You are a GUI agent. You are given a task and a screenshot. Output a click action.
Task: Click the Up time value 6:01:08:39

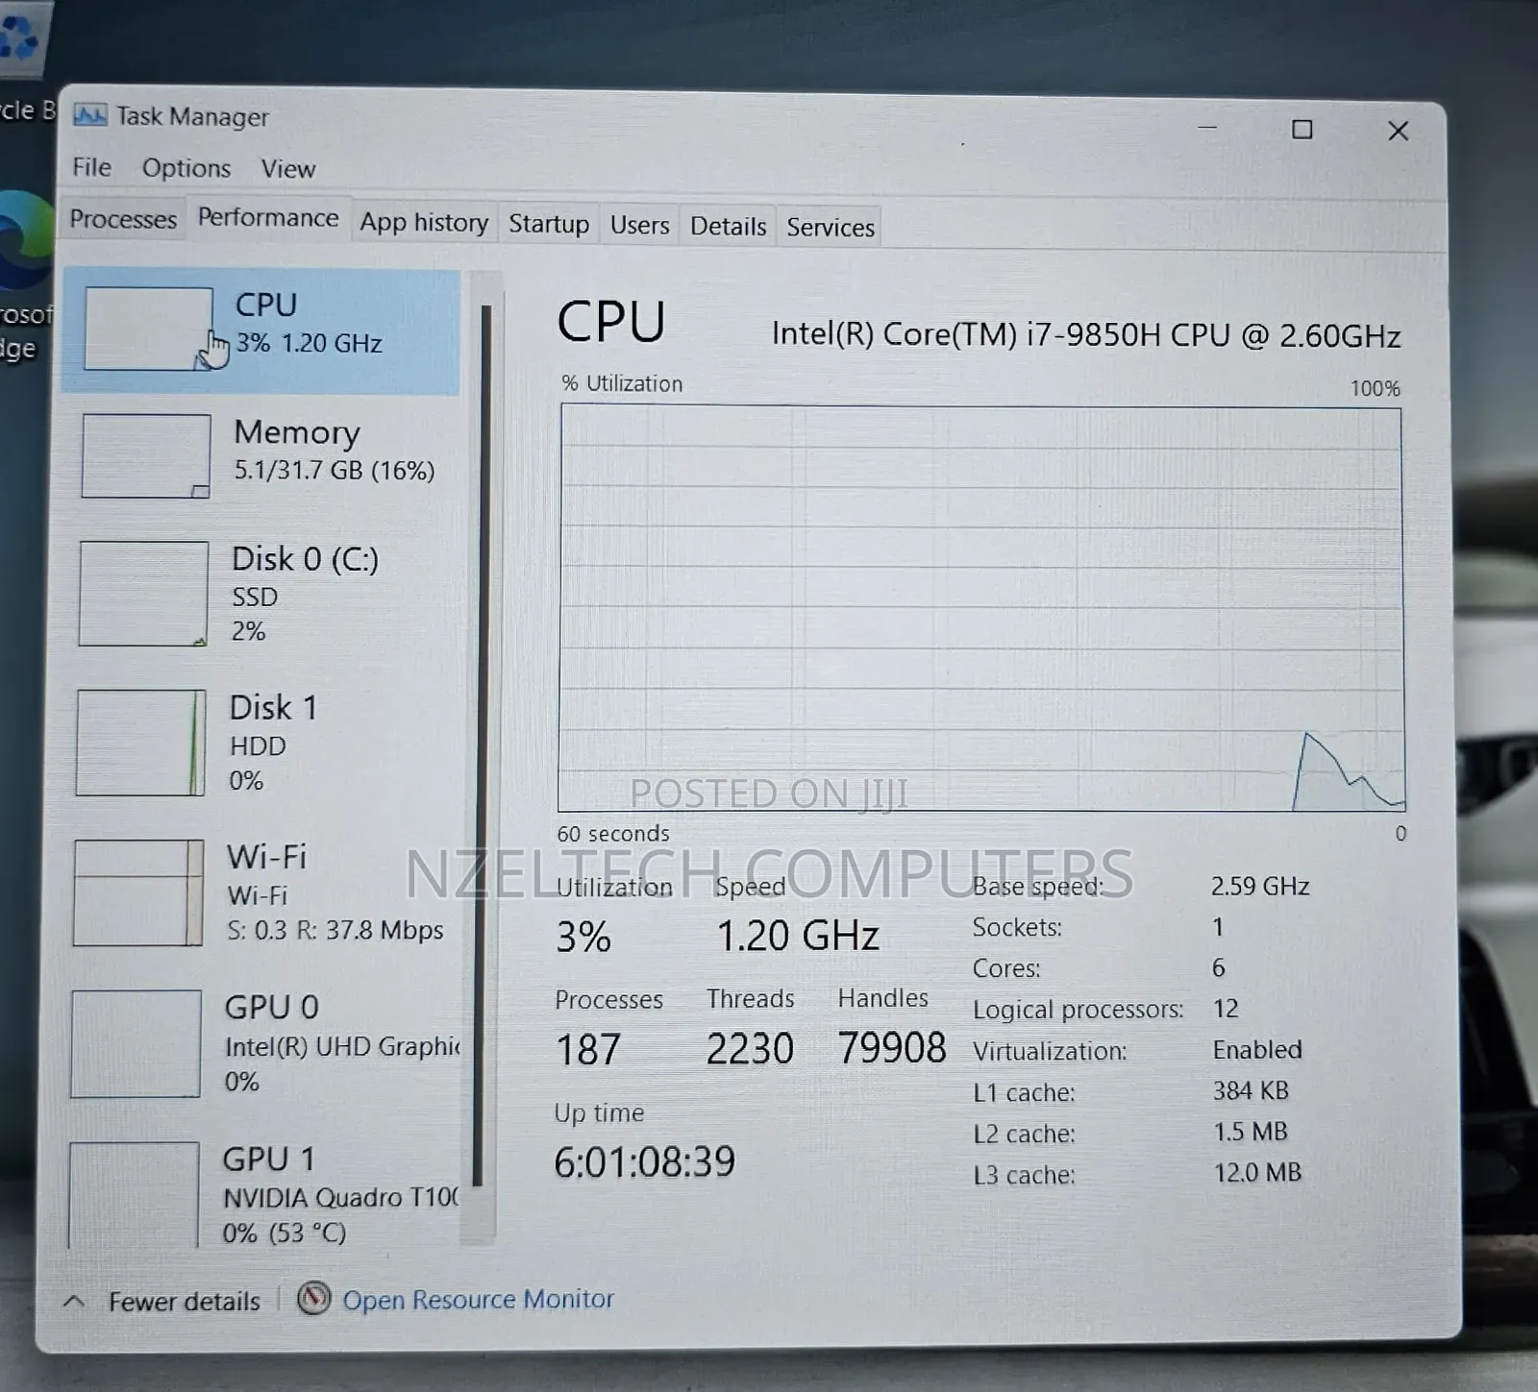click(x=644, y=1161)
